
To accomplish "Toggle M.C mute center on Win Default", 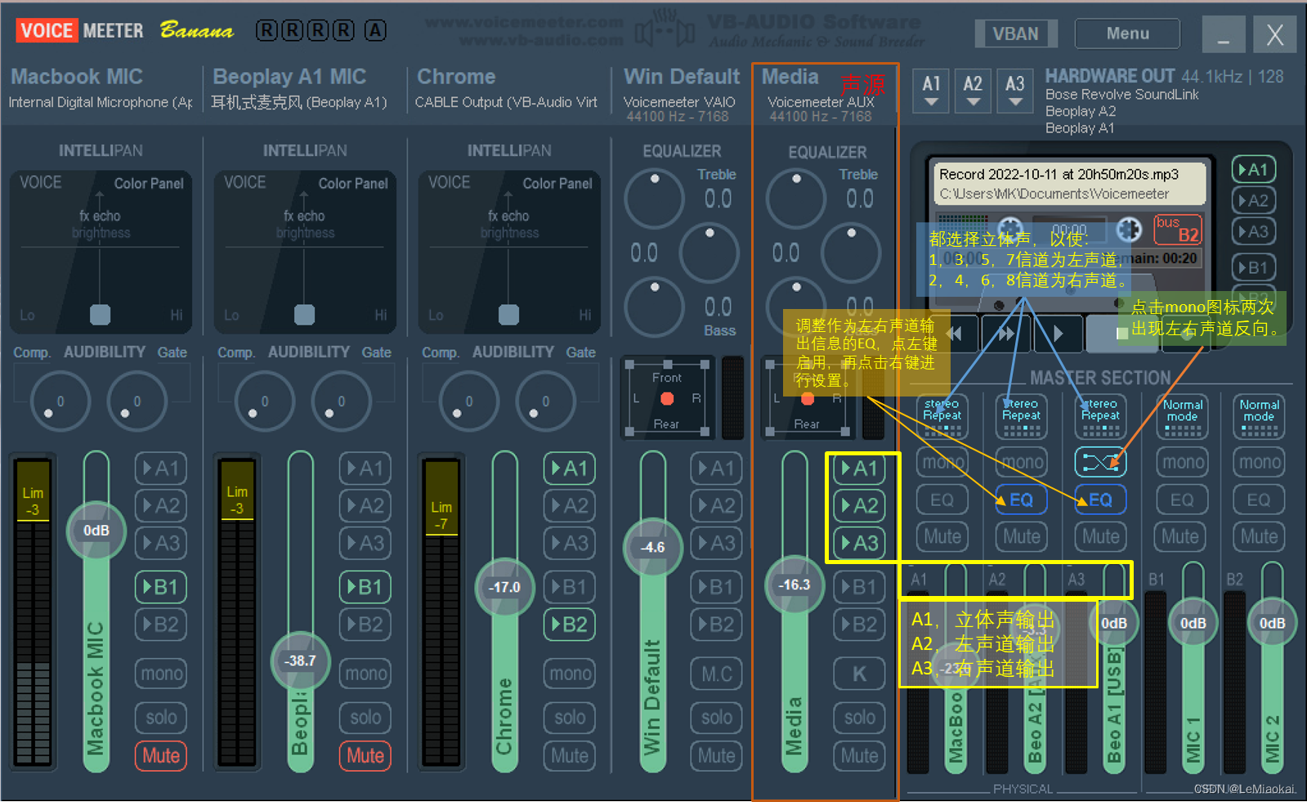I will [717, 674].
